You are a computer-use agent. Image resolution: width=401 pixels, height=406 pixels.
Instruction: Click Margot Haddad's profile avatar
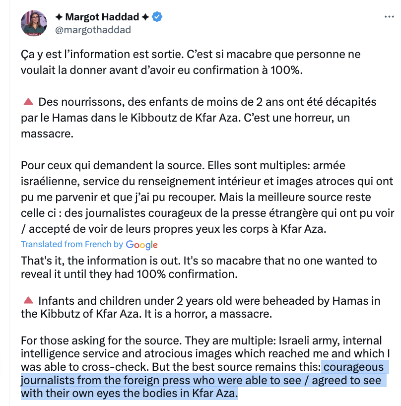point(34,23)
